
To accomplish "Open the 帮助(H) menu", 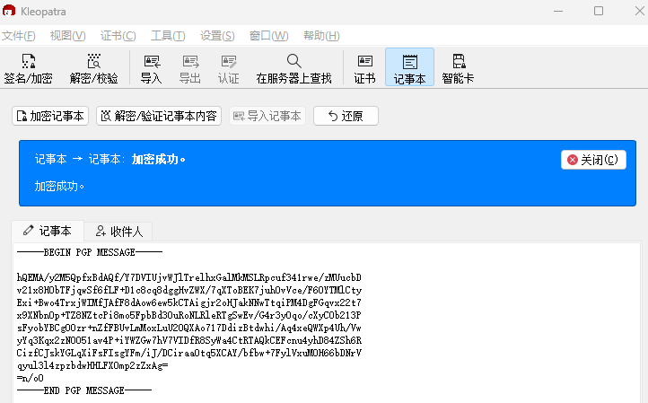I will [x=321, y=36].
